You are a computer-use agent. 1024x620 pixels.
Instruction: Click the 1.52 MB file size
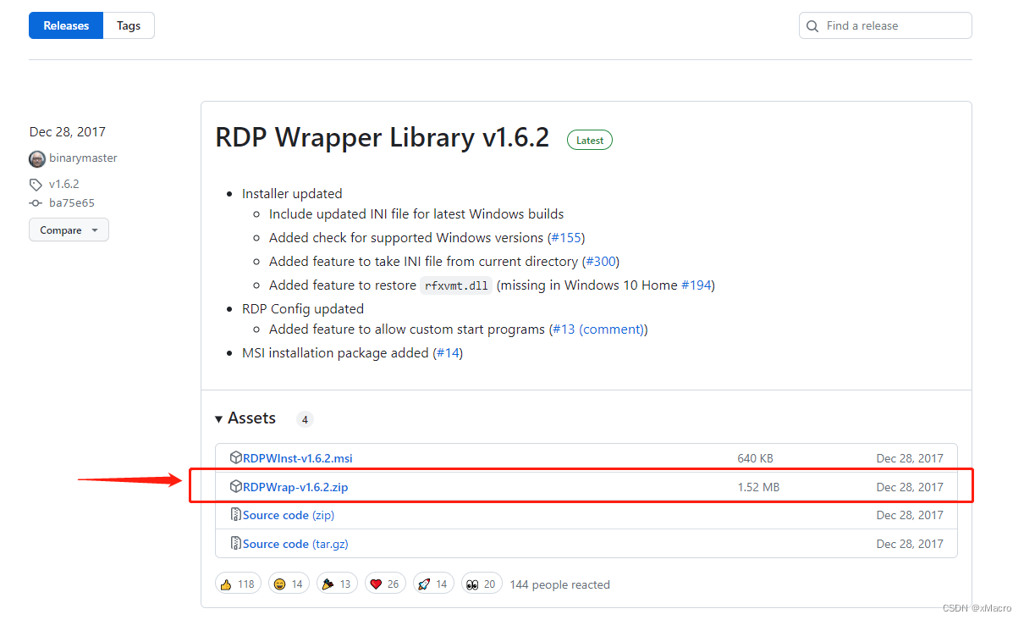(x=758, y=487)
